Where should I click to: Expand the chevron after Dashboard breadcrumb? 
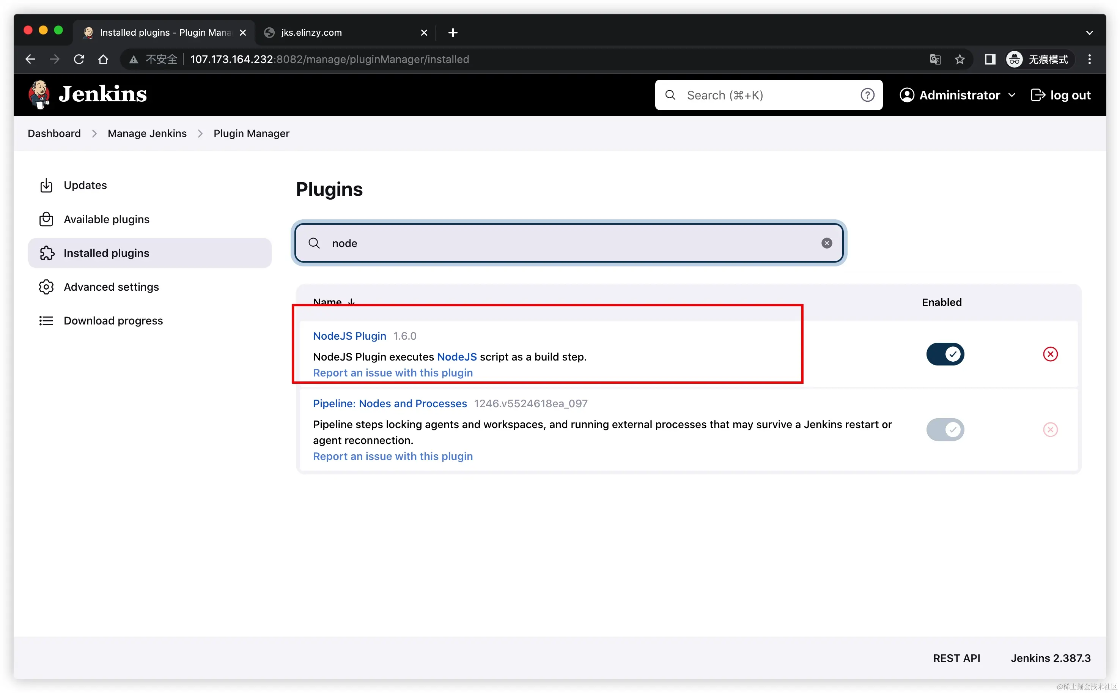[94, 133]
